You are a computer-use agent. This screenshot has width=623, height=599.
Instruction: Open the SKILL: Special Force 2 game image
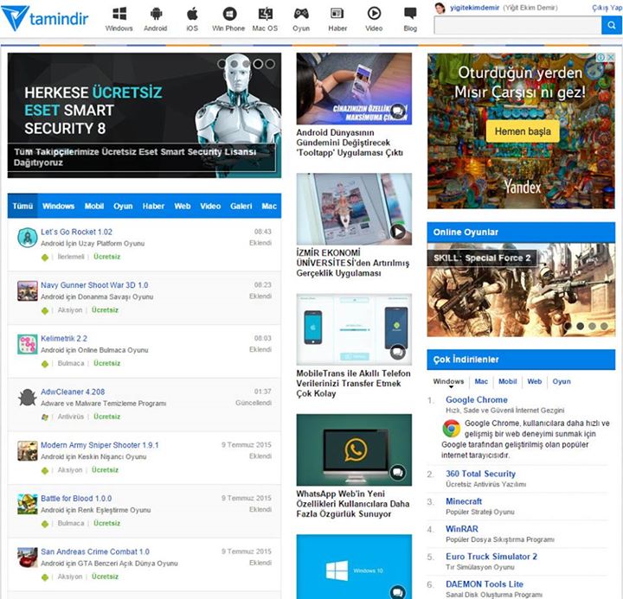[521, 290]
